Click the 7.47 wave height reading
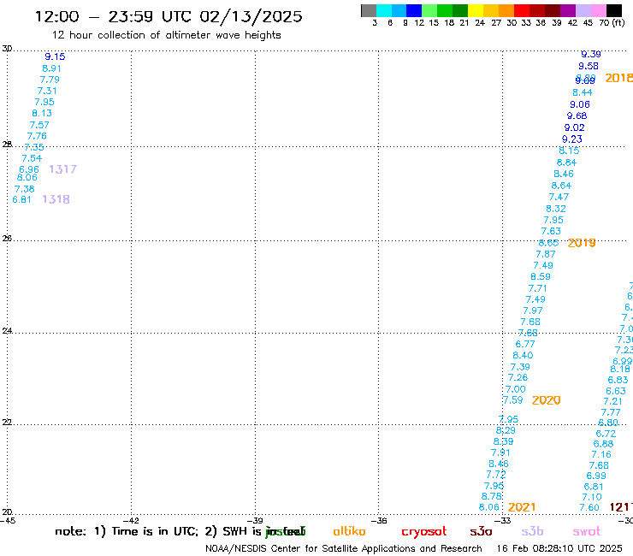Image resolution: width=633 pixels, height=556 pixels. [559, 197]
